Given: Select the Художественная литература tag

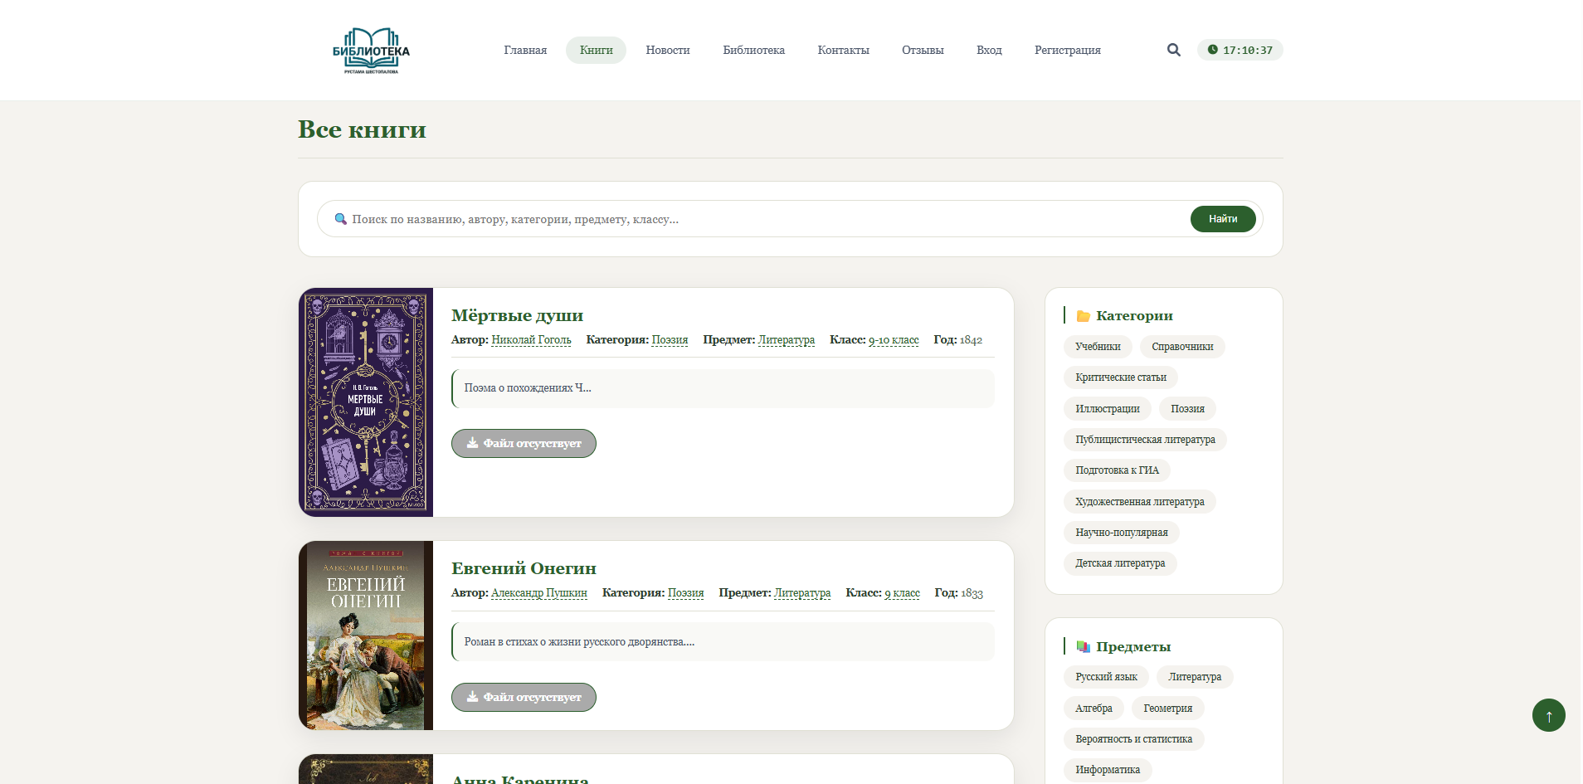Looking at the screenshot, I should [1140, 502].
